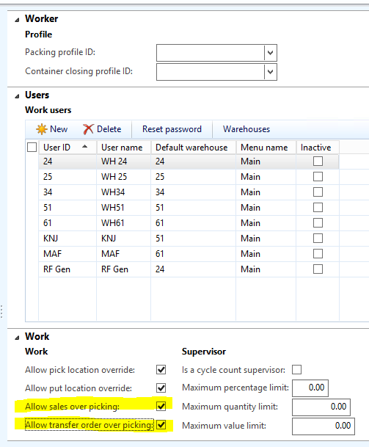
Task: Sort by Menu name column header
Action: 266,148
